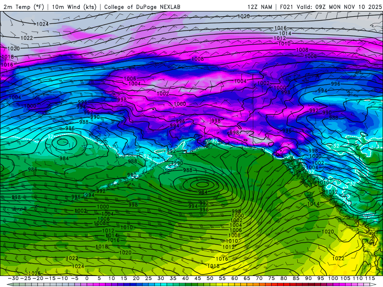Click the 1026 isobar label on the map
The width and height of the screenshot is (383, 287).
[x=34, y=273]
